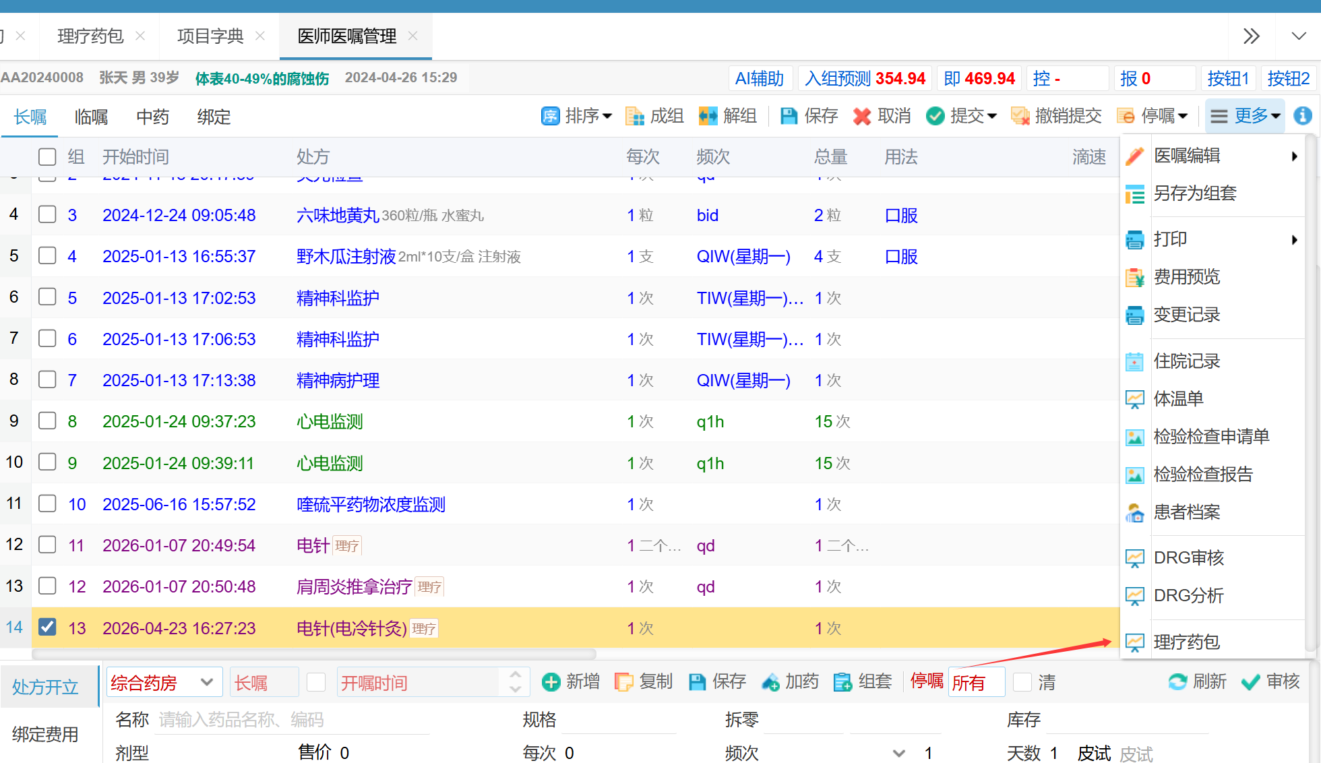Uncheck the checkbox for 电针(电冷针灸) row
This screenshot has height=763, width=1321.
click(x=47, y=628)
